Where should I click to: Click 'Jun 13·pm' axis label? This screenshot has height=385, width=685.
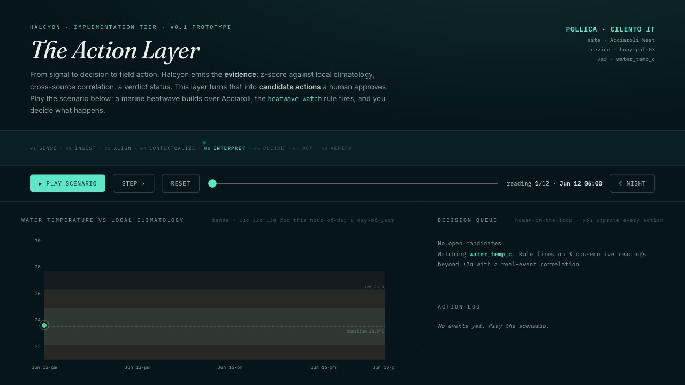tap(137, 367)
